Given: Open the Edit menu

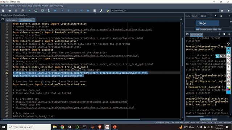Looking at the screenshot, I should click(x=6, y=6).
